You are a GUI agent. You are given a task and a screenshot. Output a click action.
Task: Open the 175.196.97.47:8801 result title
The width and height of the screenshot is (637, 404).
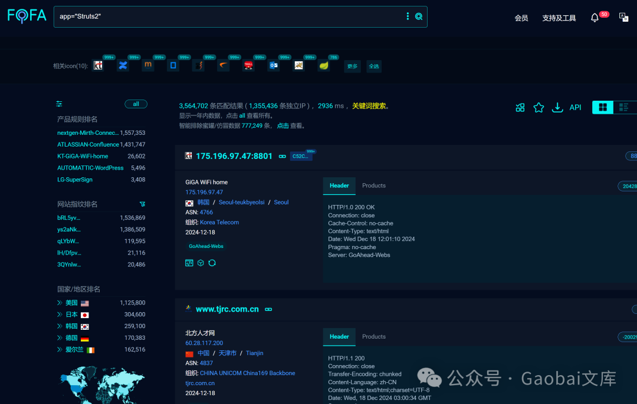click(x=234, y=156)
